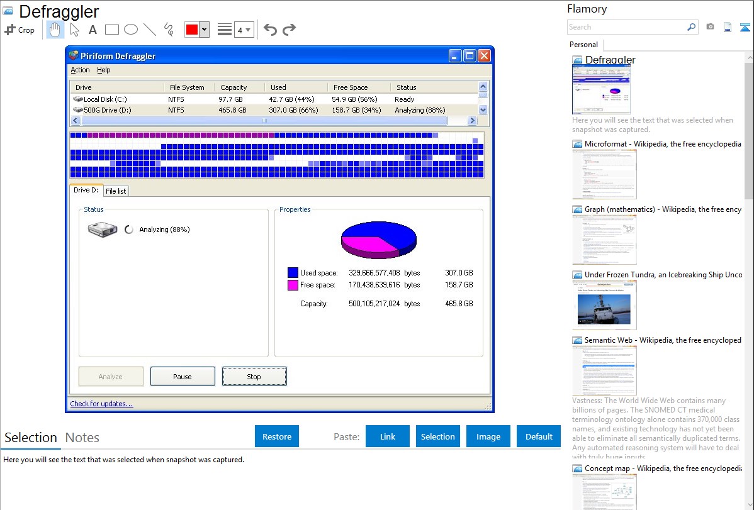754x510 pixels.
Task: Click the document page icon in Flamory header
Action: tap(728, 27)
